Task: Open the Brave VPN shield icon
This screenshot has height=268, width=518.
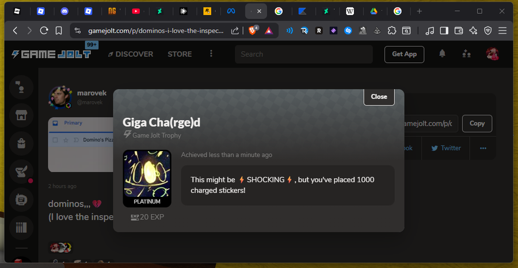Action: [487, 30]
